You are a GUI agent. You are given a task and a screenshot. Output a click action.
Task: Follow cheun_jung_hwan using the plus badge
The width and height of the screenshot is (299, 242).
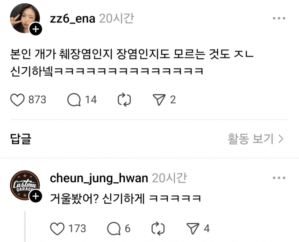click(36, 196)
